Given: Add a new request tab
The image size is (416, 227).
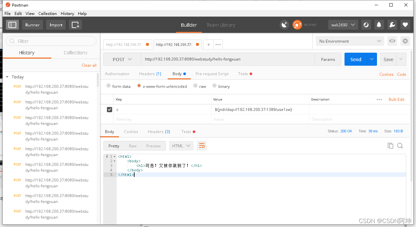Looking at the screenshot, I should click(209, 45).
